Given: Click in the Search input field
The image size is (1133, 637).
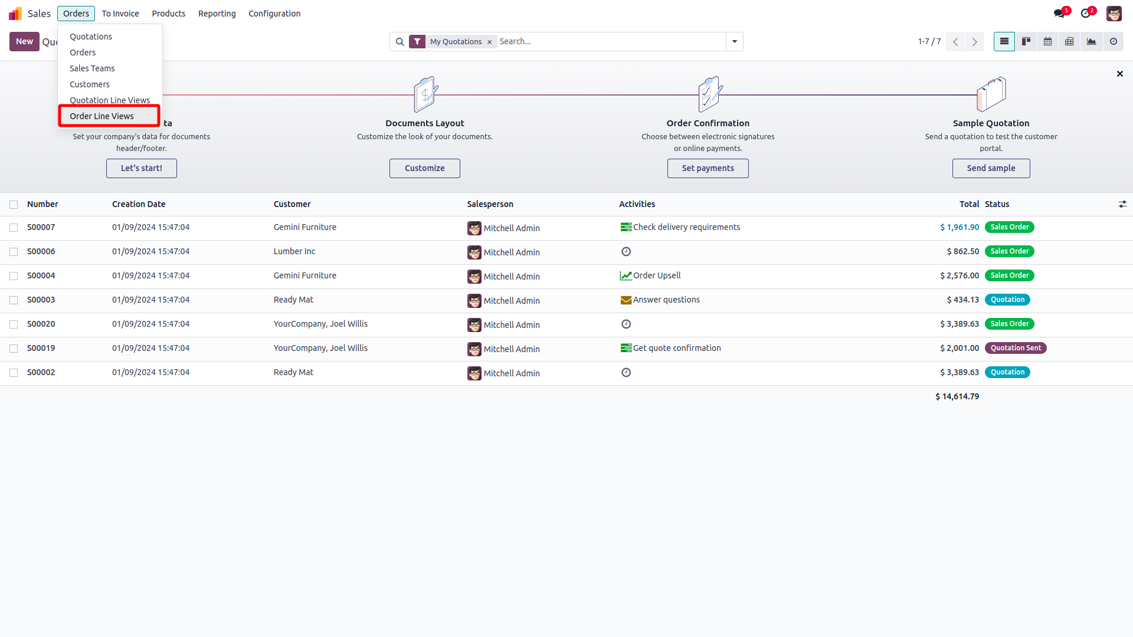Looking at the screenshot, I should 611,41.
